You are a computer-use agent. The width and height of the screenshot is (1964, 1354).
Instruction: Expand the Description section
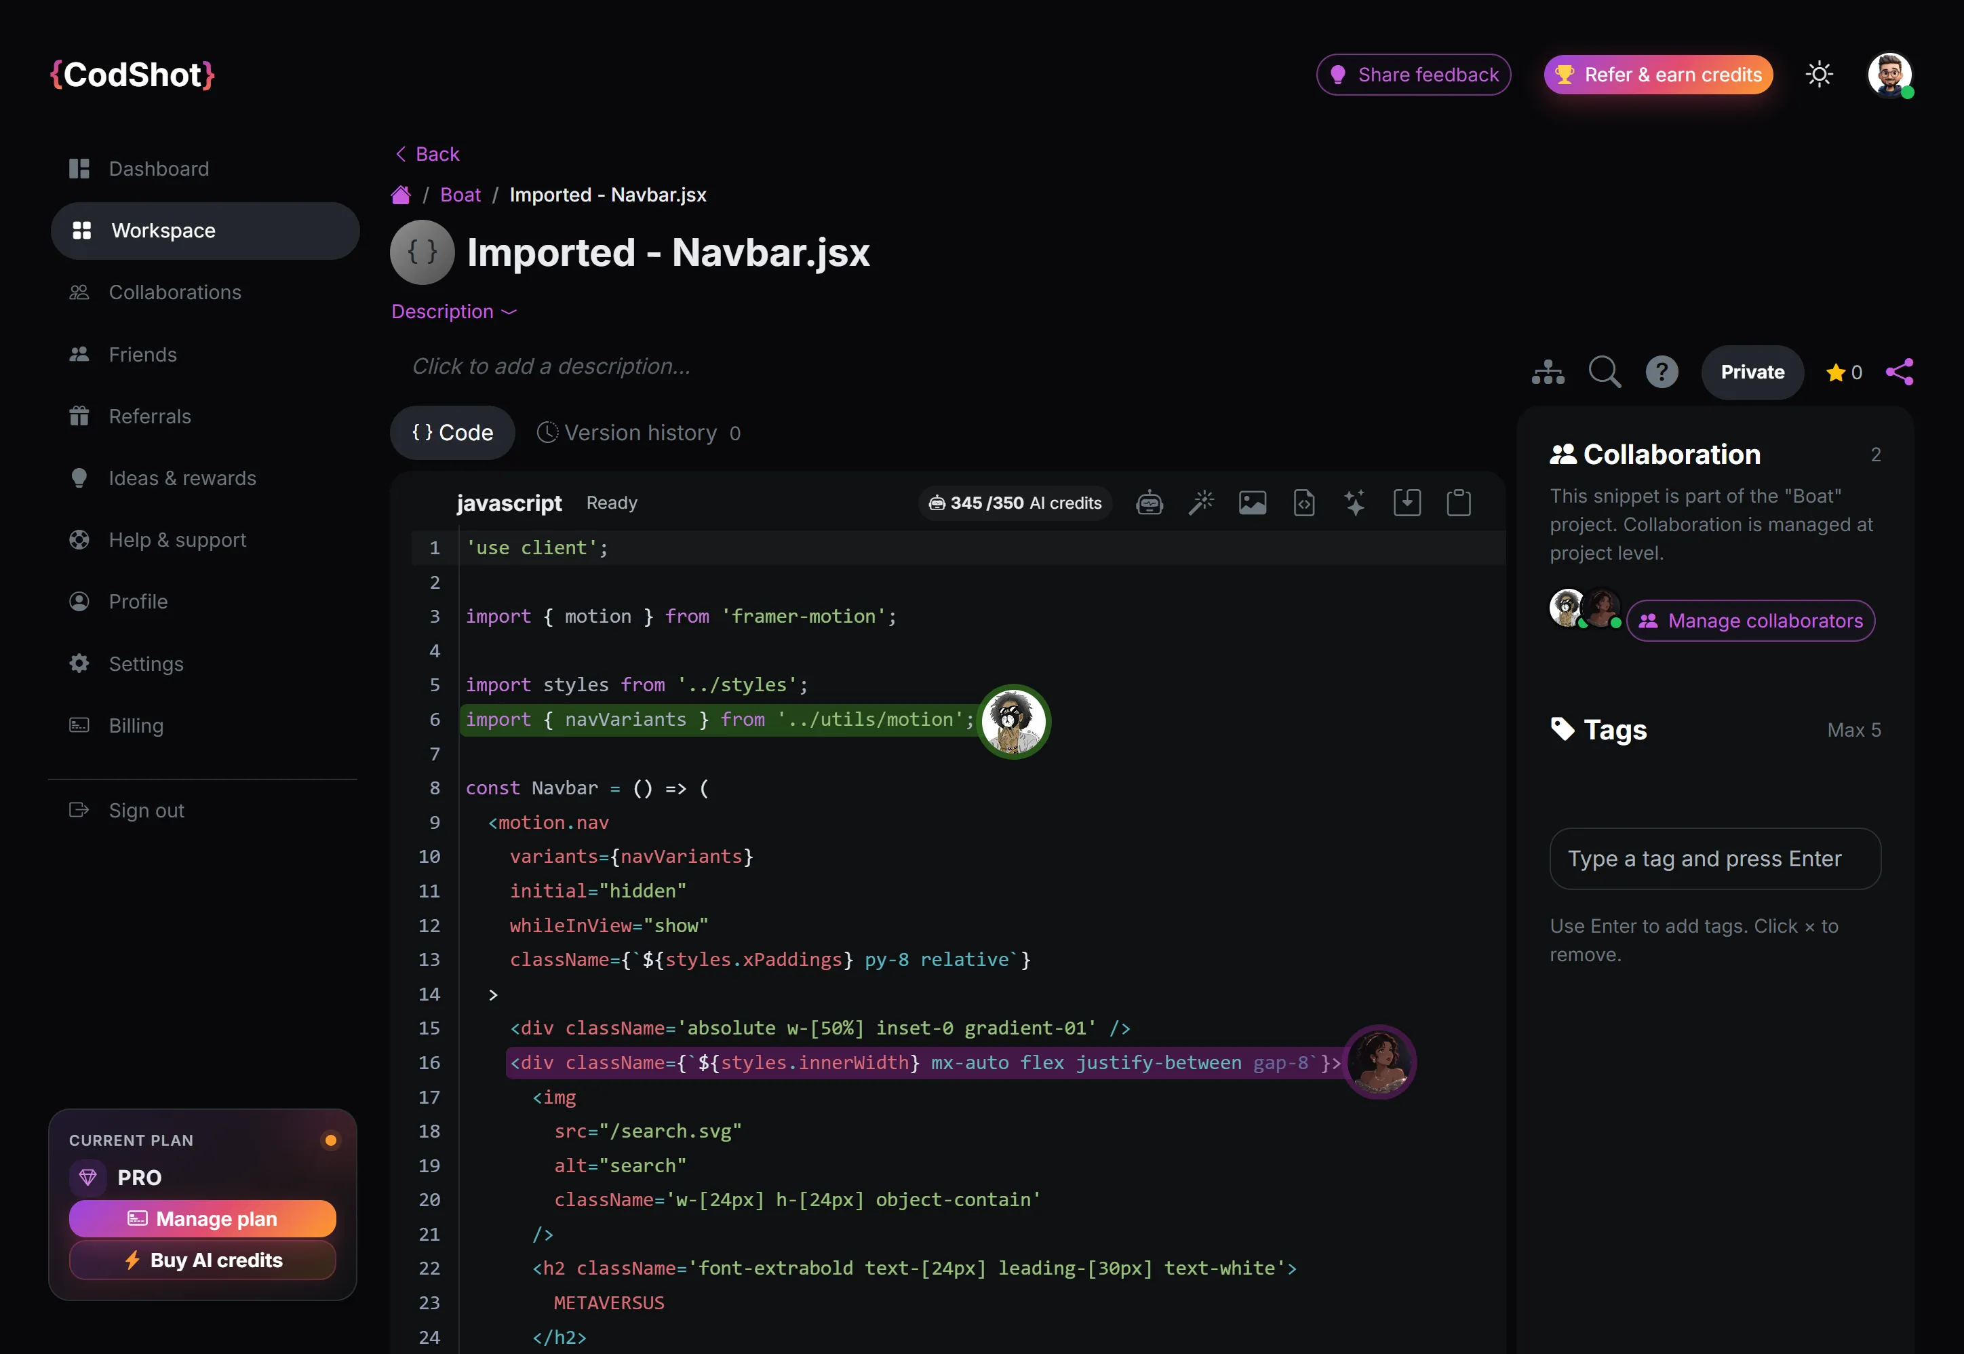coord(454,312)
